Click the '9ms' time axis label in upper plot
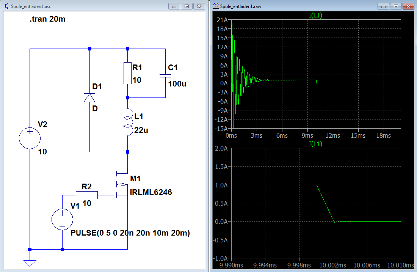The image size is (417, 272). pos(307,135)
